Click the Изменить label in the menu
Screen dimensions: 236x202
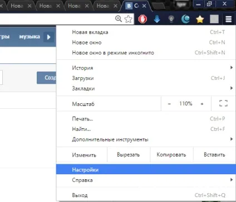point(84,155)
